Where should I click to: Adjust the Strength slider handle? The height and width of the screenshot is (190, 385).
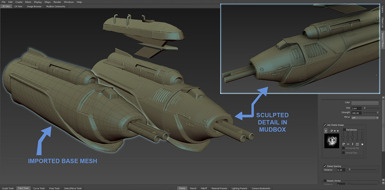click(x=377, y=113)
